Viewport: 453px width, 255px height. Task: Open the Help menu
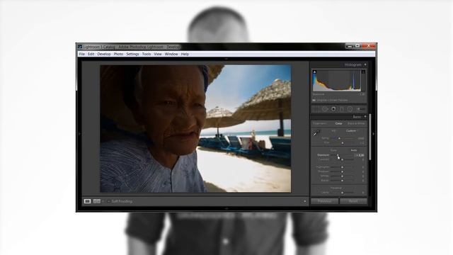tap(185, 54)
